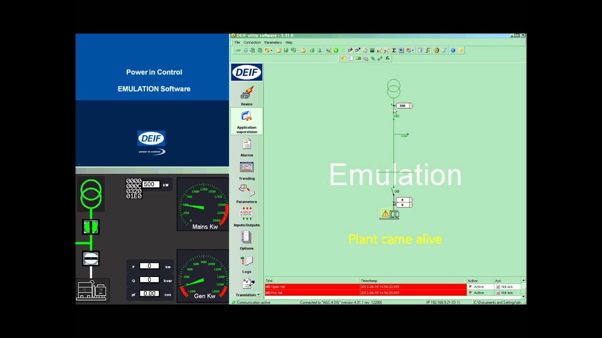The width and height of the screenshot is (602, 338).
Task: Click the yellow shield toolbar icon
Action: [460, 50]
